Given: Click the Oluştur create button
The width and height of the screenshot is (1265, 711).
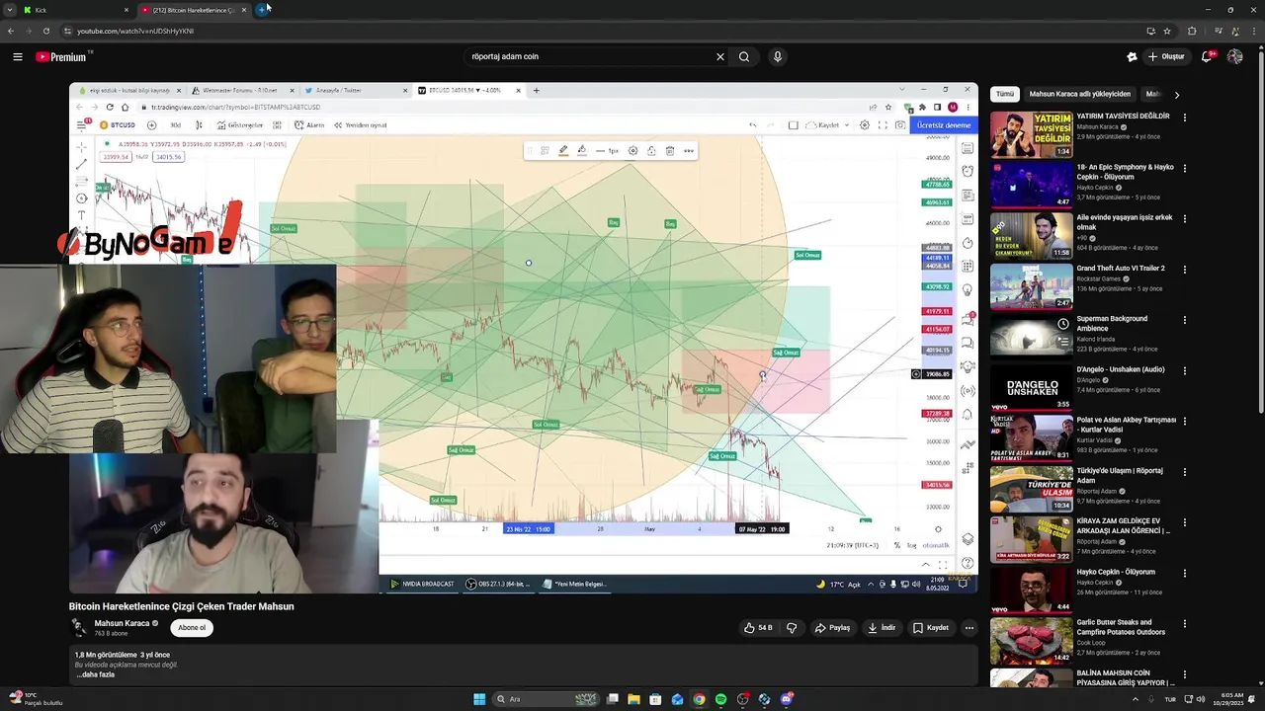Looking at the screenshot, I should tap(1166, 56).
